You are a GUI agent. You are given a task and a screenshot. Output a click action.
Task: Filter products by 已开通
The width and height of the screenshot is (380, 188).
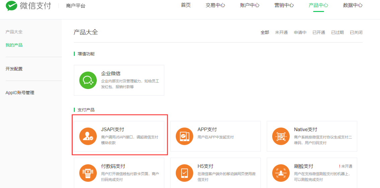click(319, 32)
